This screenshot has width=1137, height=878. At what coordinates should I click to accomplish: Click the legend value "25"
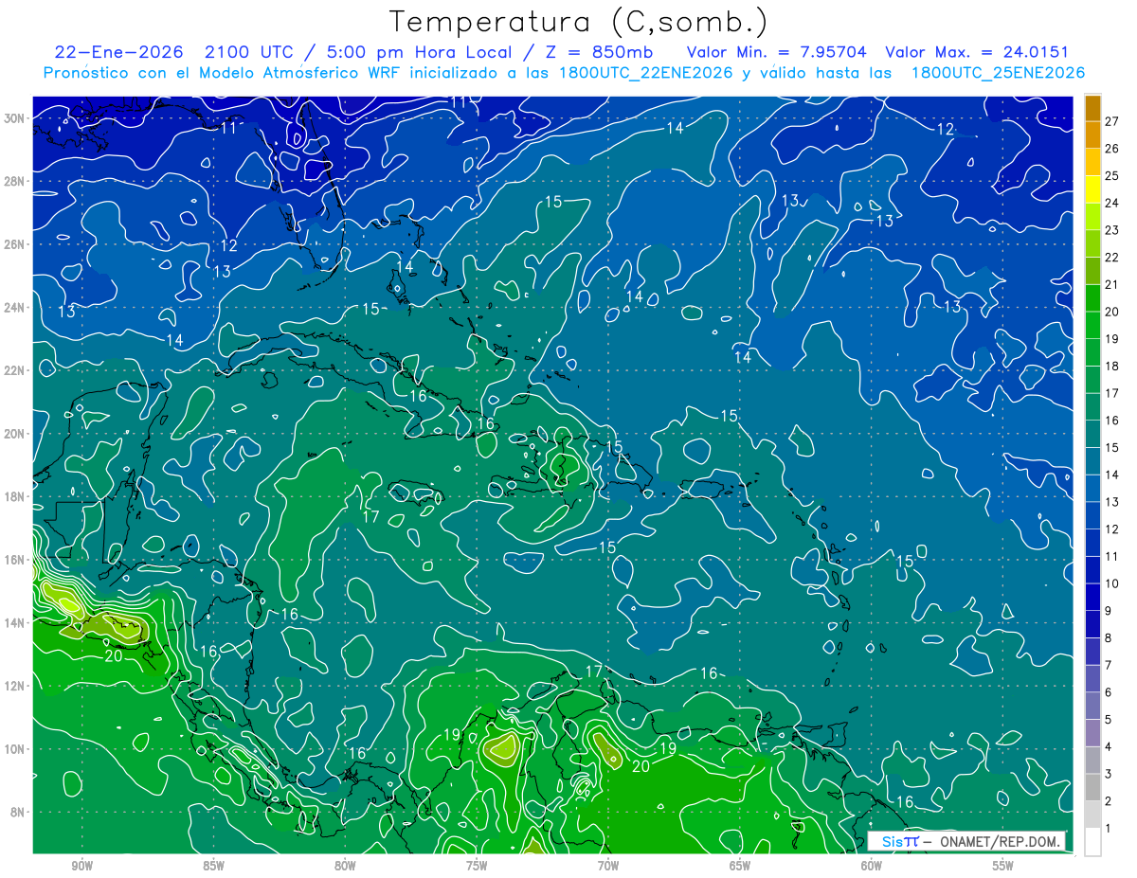coord(1112,175)
